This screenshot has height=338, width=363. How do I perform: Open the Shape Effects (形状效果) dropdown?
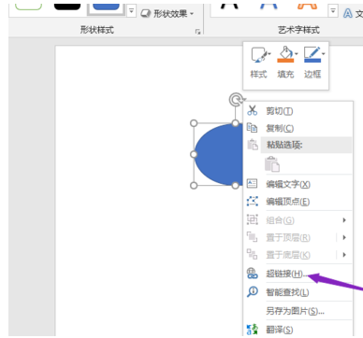click(x=167, y=14)
